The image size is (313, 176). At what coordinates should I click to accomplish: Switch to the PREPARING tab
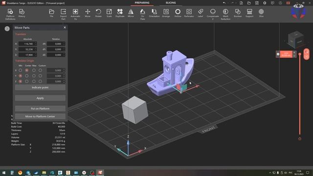[x=142, y=3]
